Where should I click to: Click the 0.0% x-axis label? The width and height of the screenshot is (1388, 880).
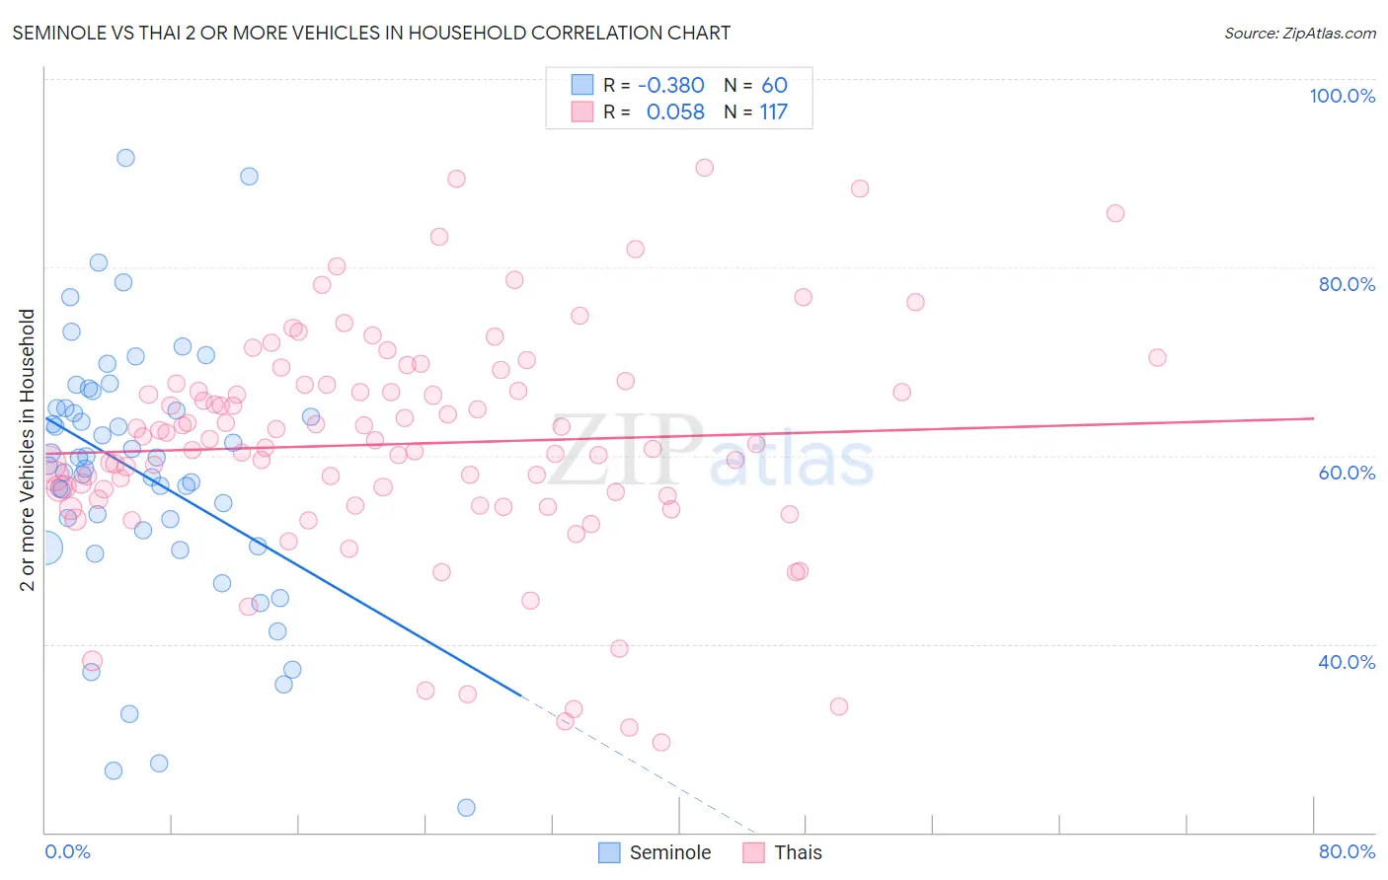pos(67,851)
